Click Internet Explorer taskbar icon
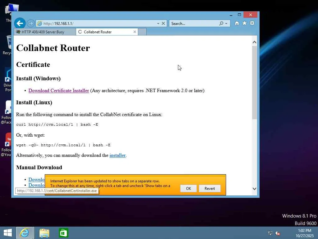Viewport: 318px width, 239px height. [25, 233]
